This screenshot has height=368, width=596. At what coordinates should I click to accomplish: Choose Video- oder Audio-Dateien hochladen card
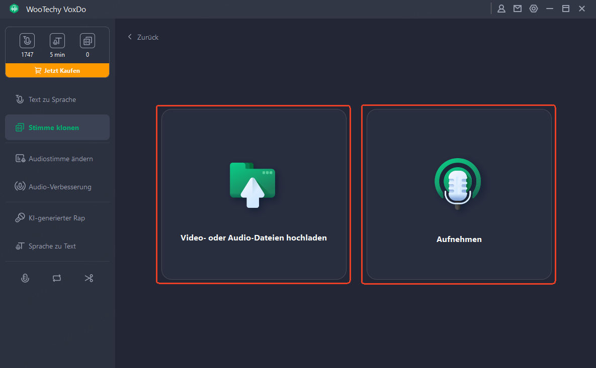(x=253, y=194)
